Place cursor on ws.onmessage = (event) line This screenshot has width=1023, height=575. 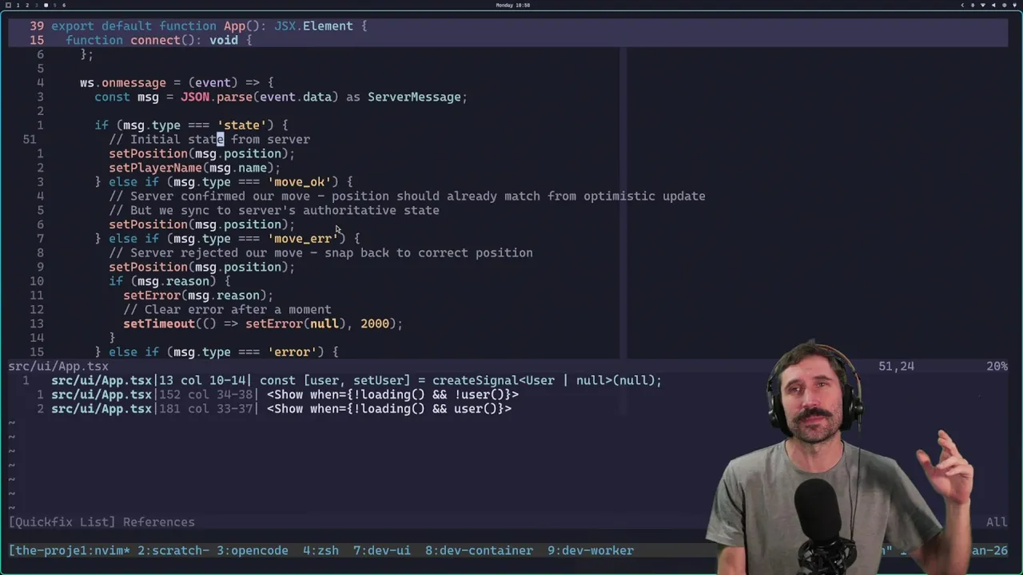tap(177, 82)
